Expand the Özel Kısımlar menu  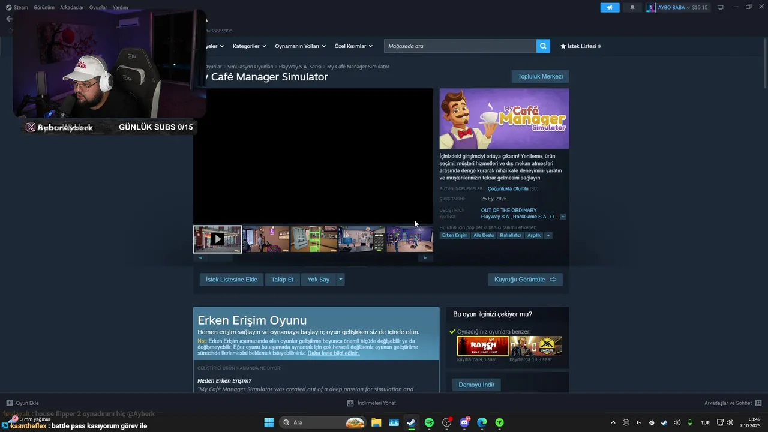(x=353, y=46)
